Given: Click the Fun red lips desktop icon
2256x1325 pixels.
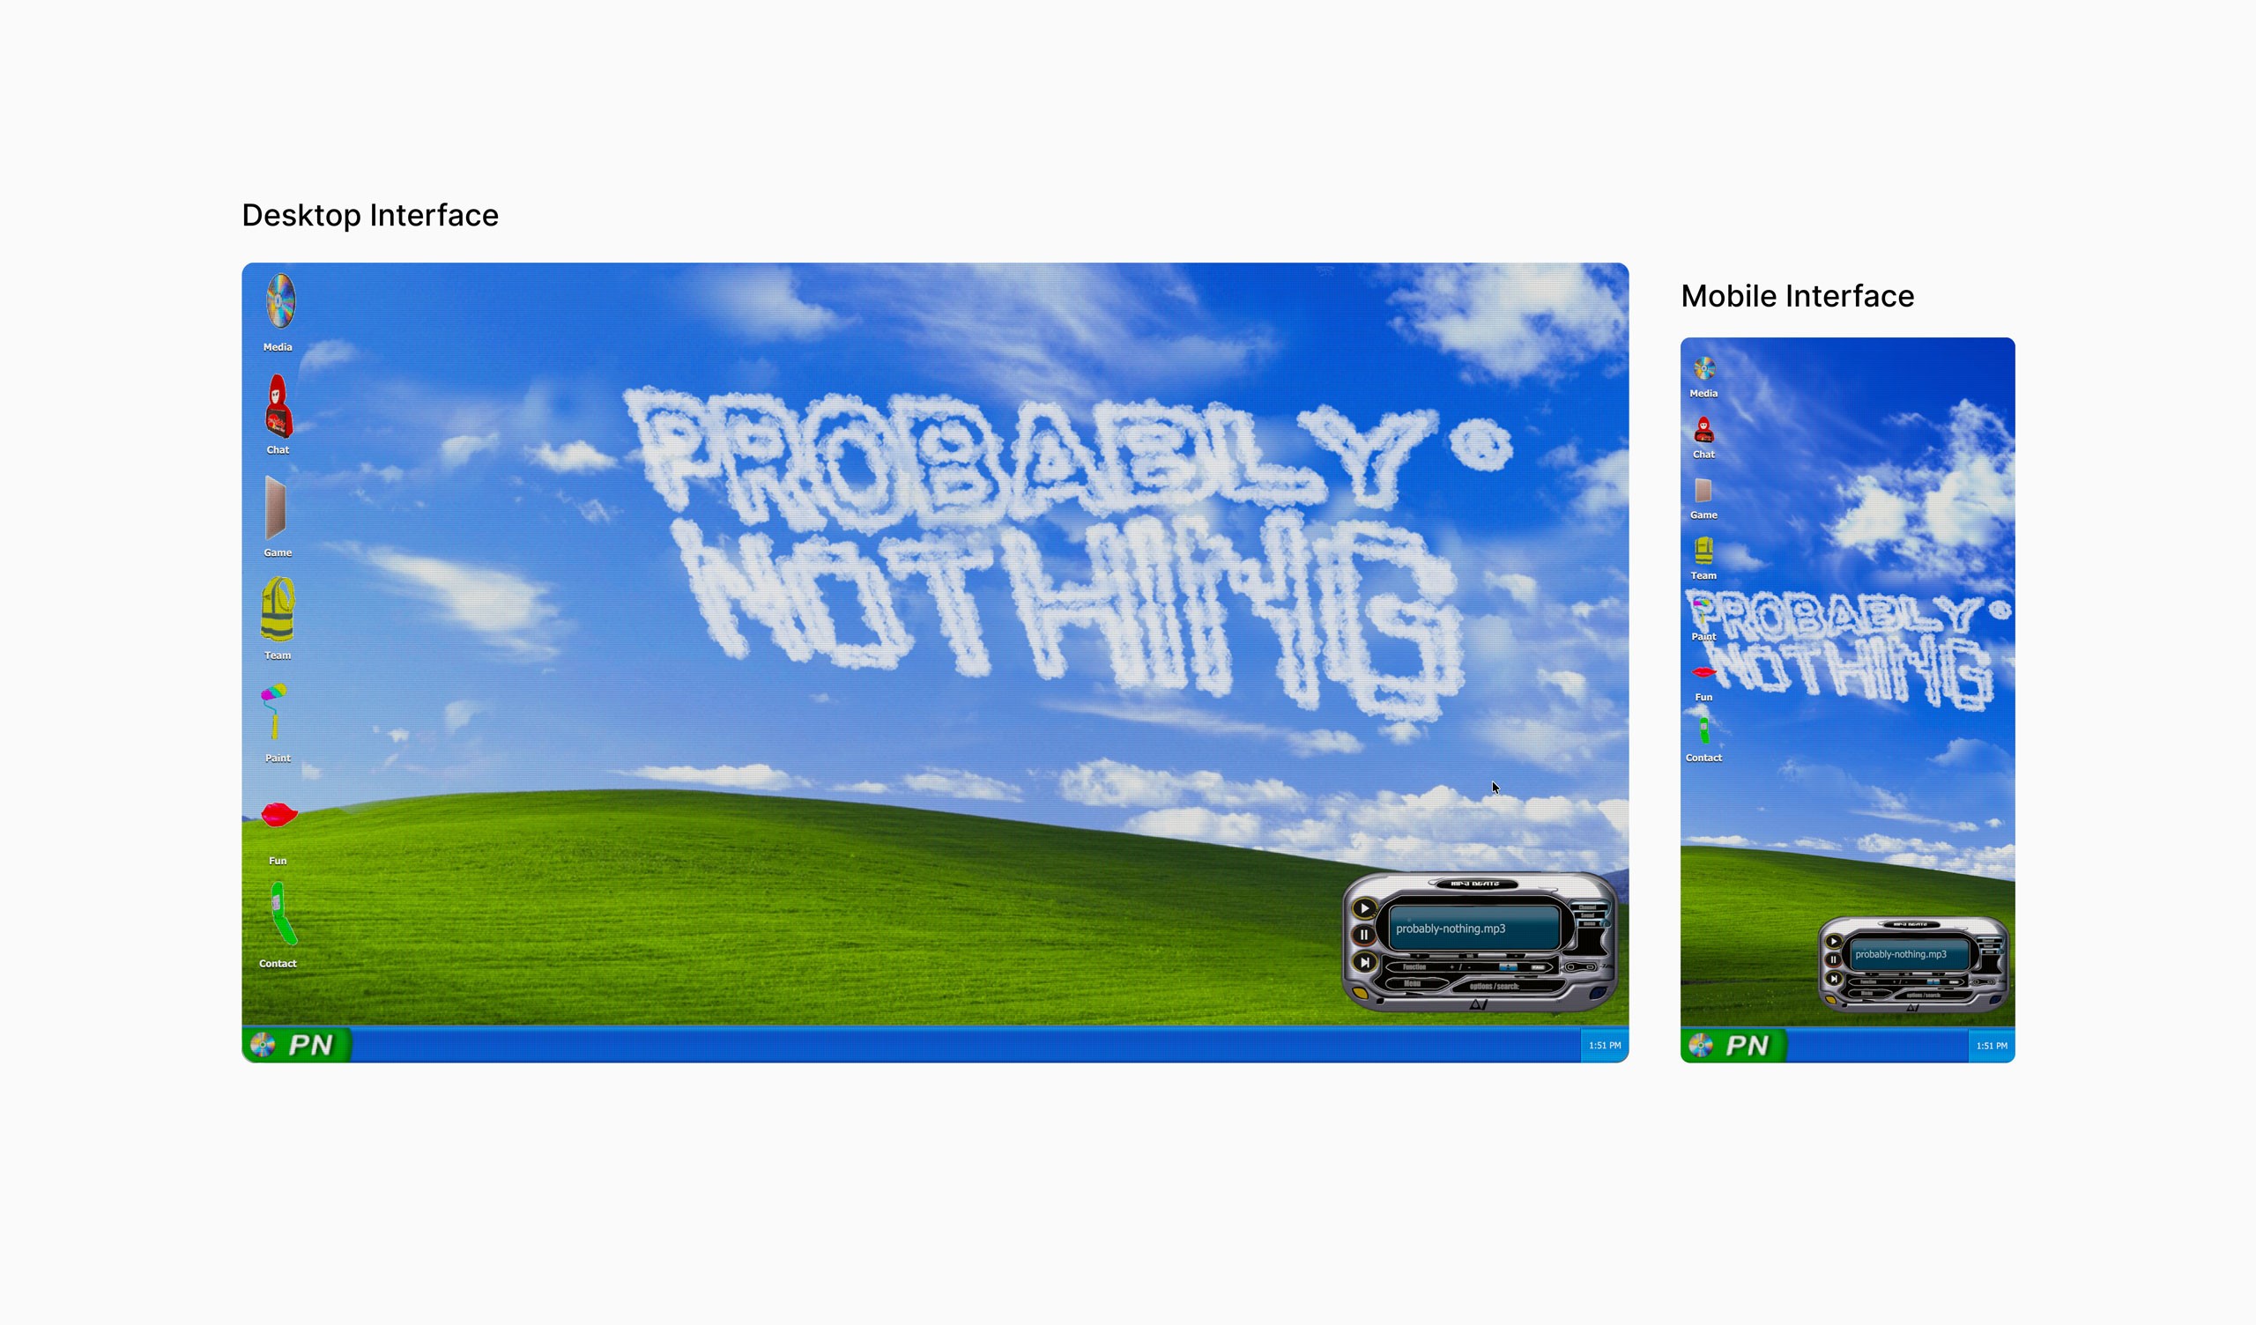Looking at the screenshot, I should click(278, 814).
